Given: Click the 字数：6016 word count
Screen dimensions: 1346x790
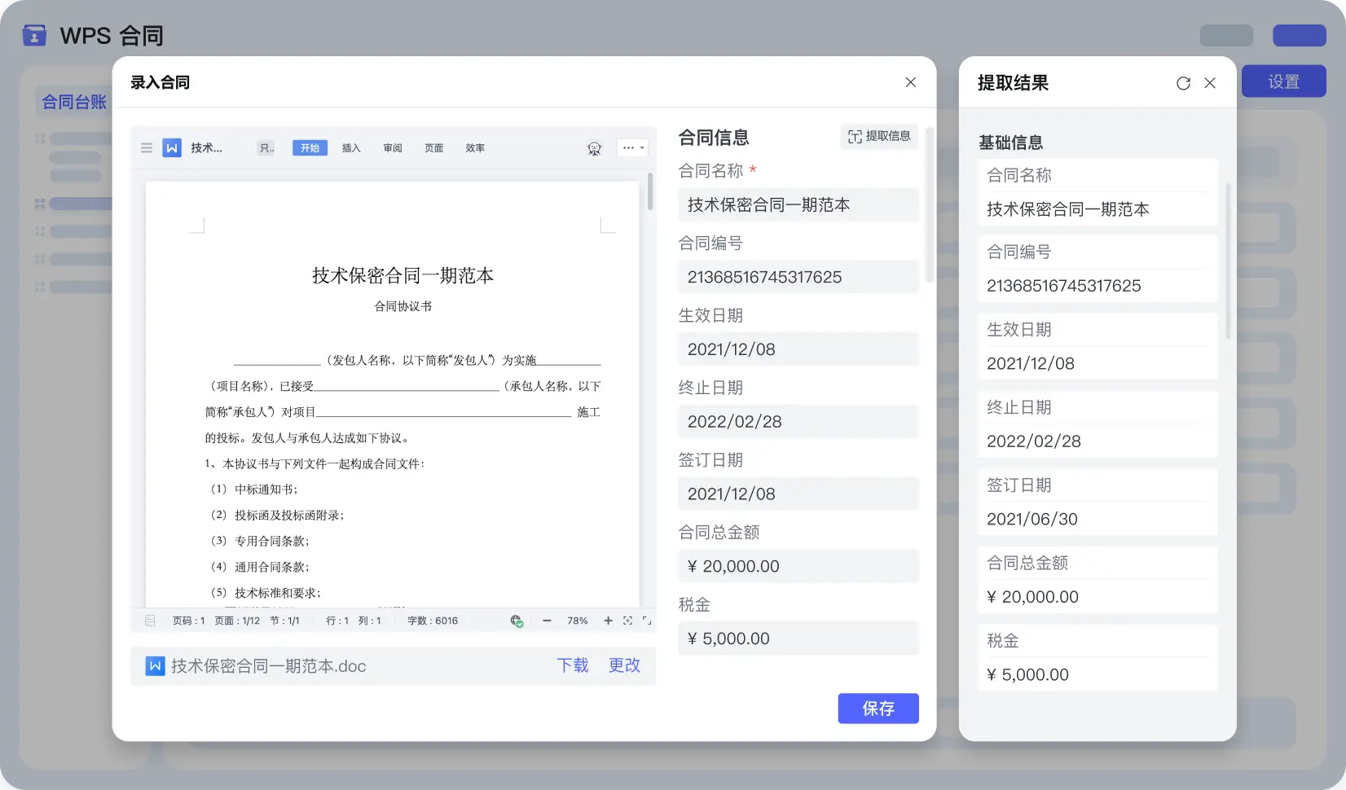Looking at the screenshot, I should pyautogui.click(x=433, y=621).
